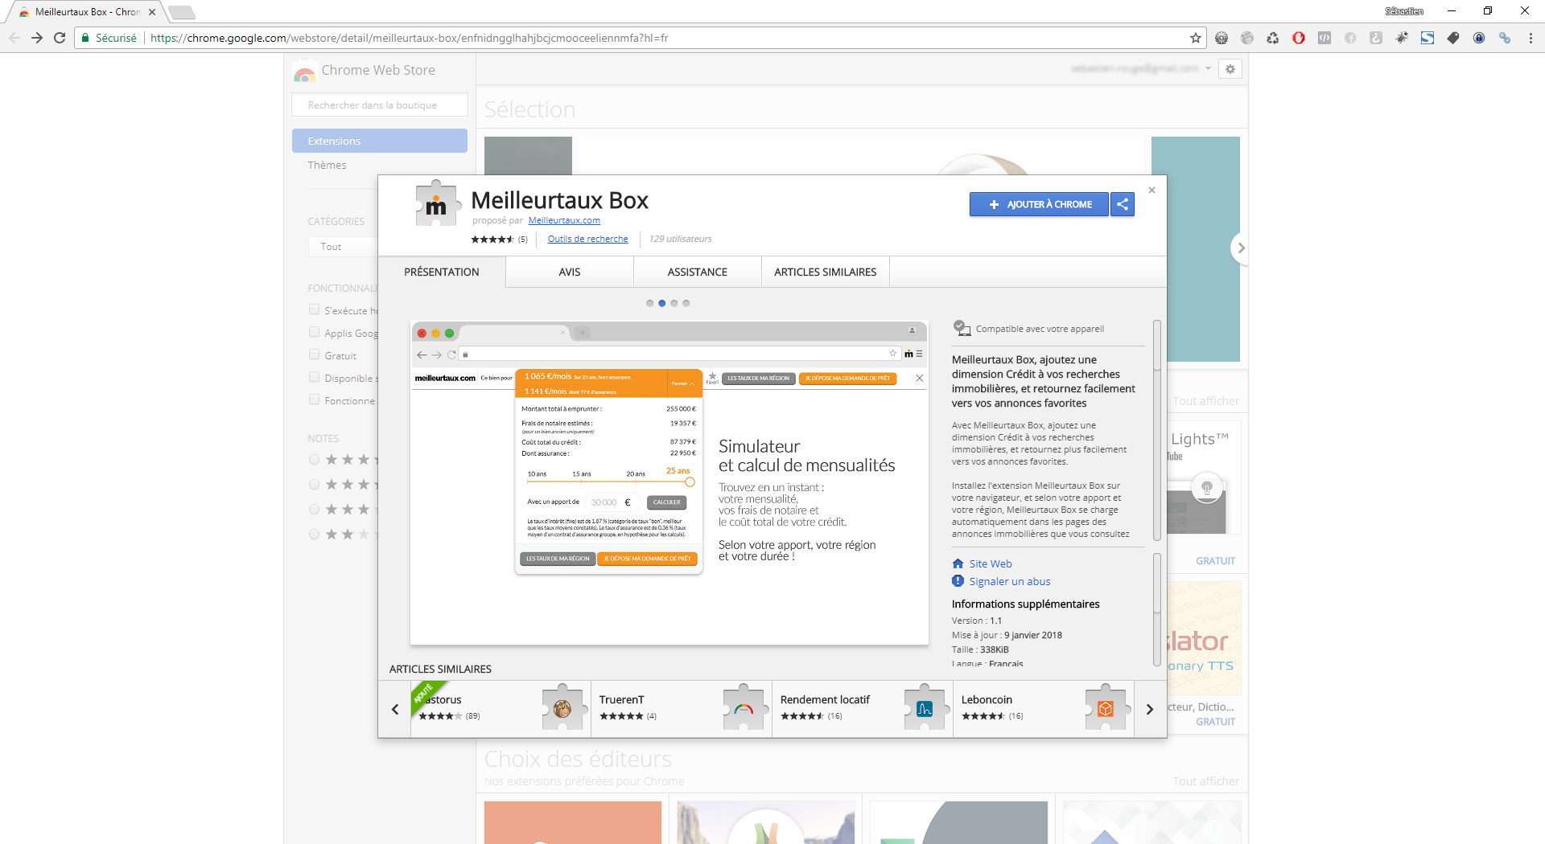Select Thèmes in the sidebar
Image resolution: width=1545 pixels, height=844 pixels.
[x=327, y=165]
